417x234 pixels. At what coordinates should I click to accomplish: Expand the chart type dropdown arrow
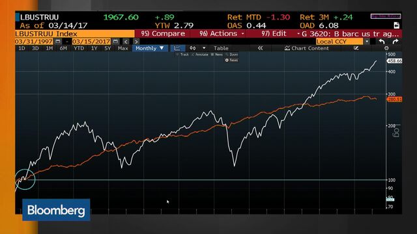coord(204,48)
